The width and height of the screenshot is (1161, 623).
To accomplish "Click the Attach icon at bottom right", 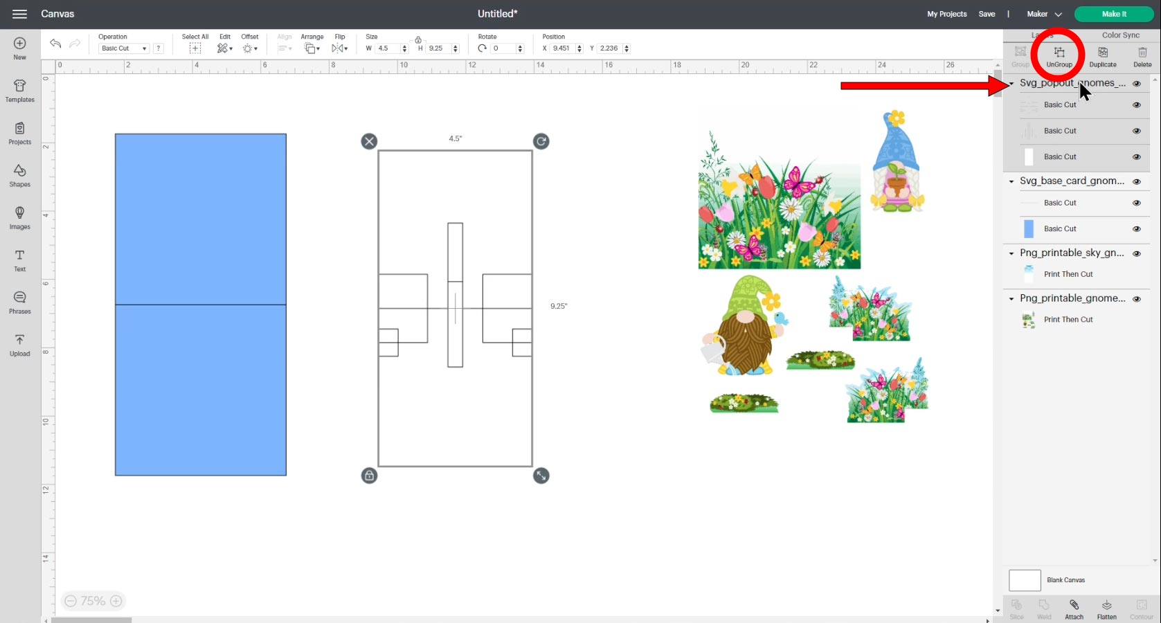I will point(1074,607).
